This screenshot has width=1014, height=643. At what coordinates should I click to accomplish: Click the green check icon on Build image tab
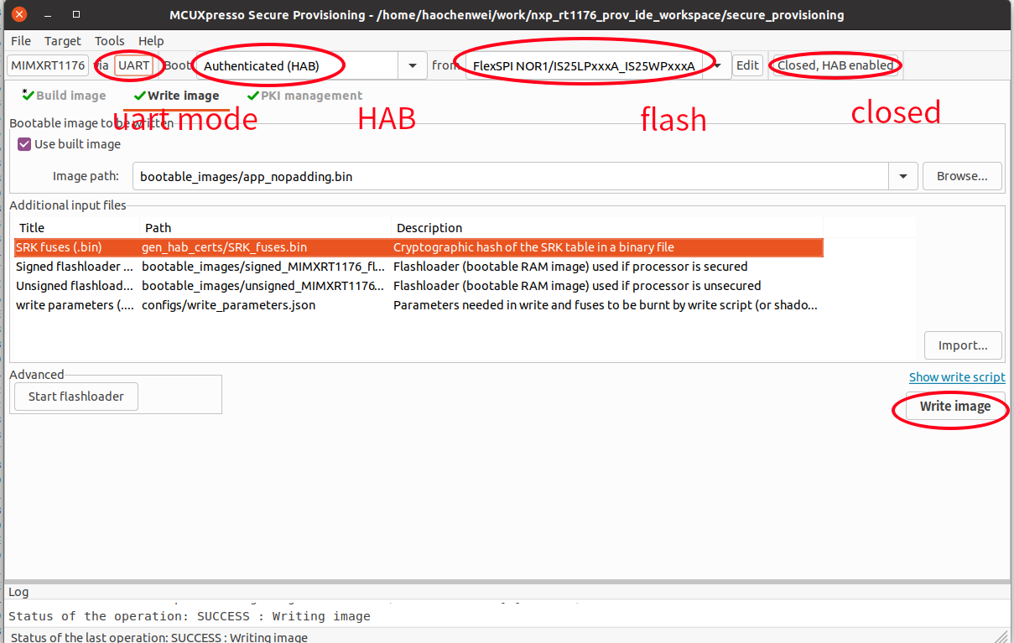click(29, 96)
